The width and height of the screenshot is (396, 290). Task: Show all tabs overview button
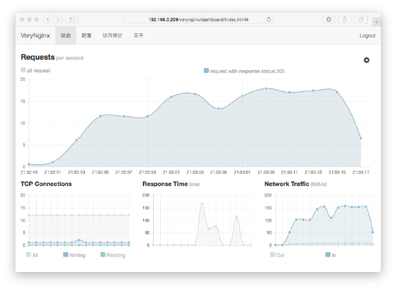click(x=361, y=20)
